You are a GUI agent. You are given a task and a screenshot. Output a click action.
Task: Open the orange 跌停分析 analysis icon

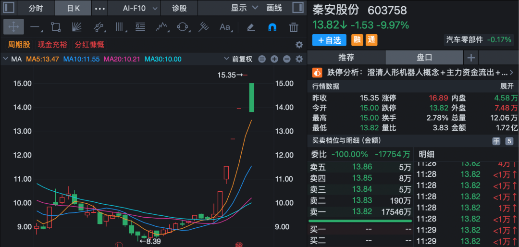pyautogui.click(x=318, y=72)
